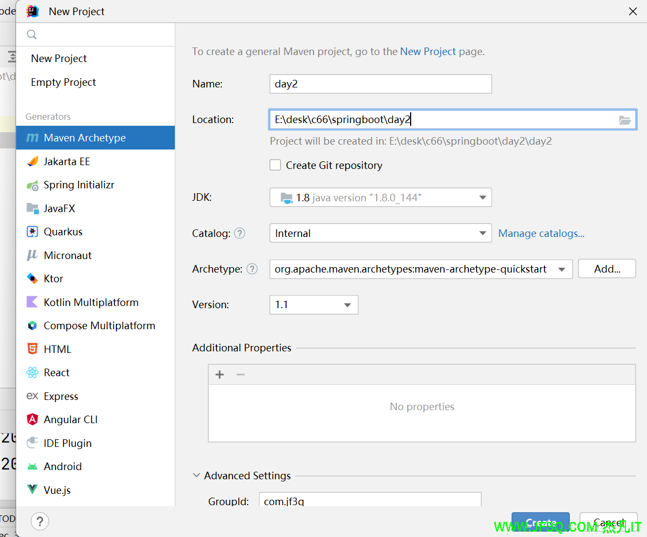Viewport: 647px width, 537px height.
Task: Click the browse folder icon in Location
Action: (624, 120)
